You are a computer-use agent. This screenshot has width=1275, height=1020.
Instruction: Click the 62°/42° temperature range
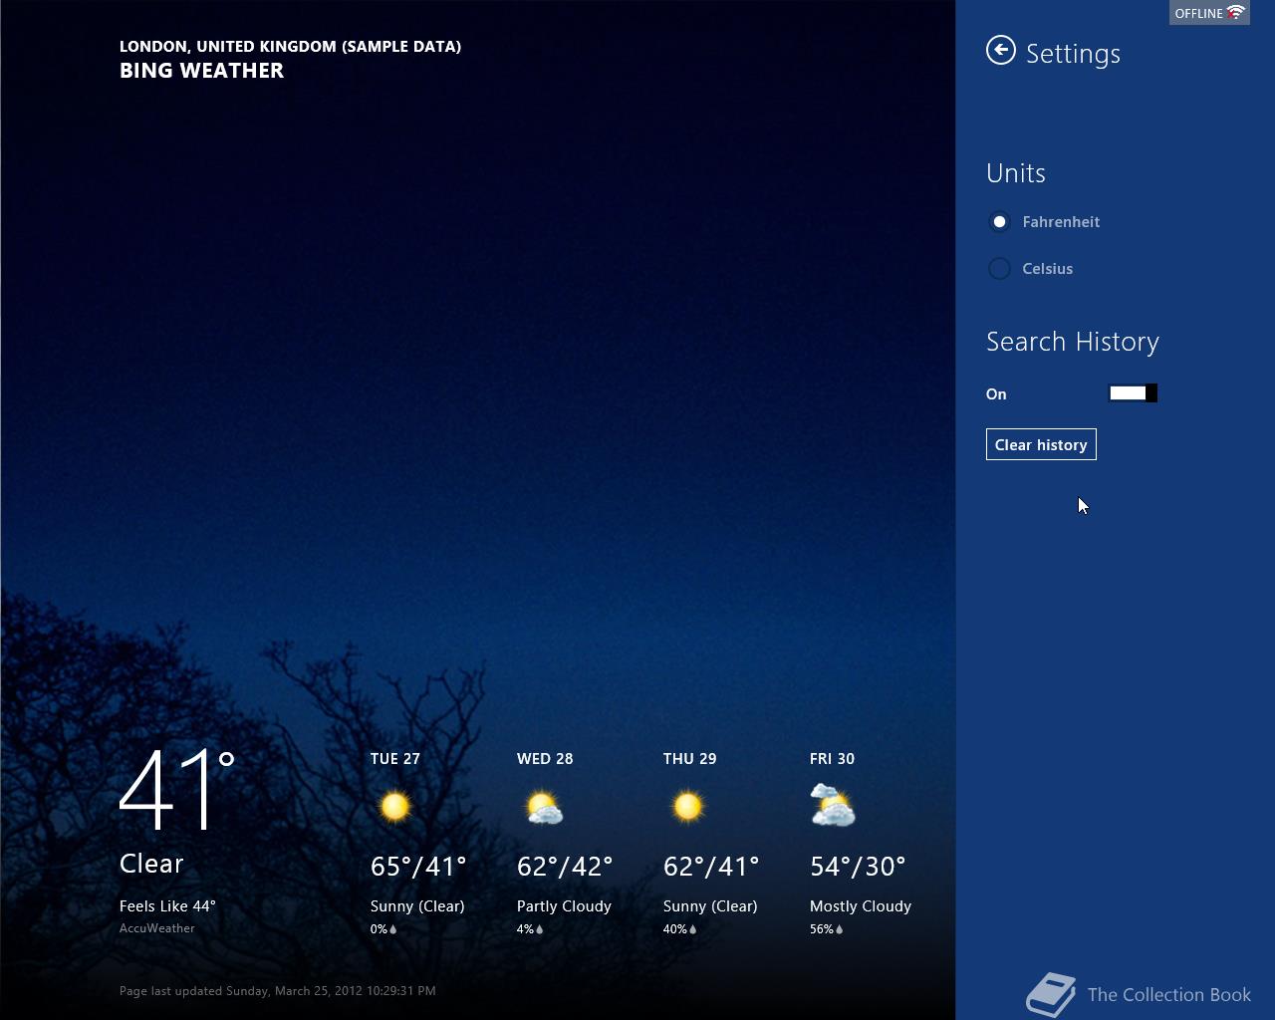[x=565, y=867]
